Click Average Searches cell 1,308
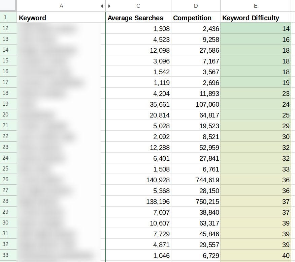This screenshot has width=295, height=262. click(138, 28)
